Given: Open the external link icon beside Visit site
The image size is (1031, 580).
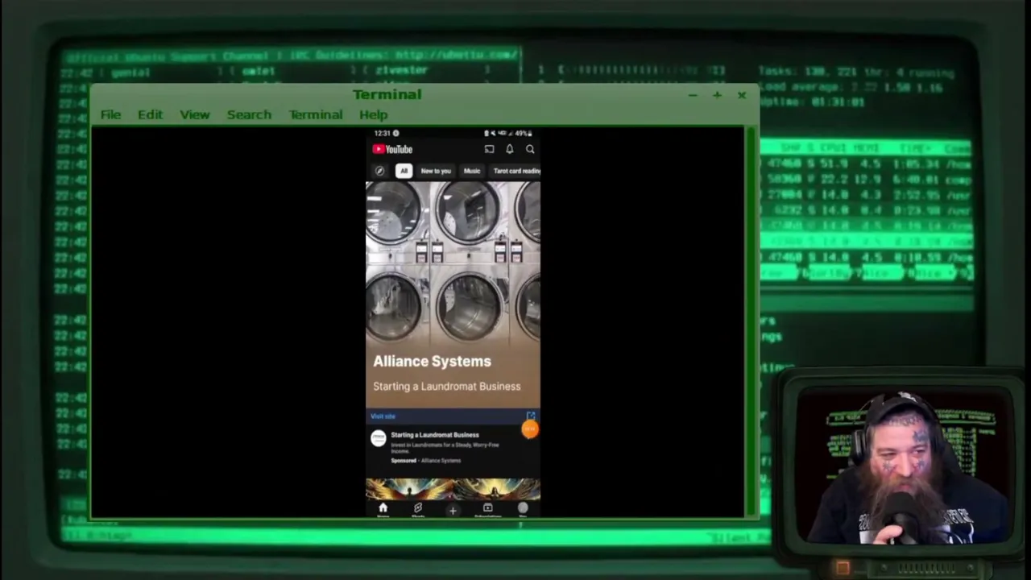Looking at the screenshot, I should tap(530, 416).
